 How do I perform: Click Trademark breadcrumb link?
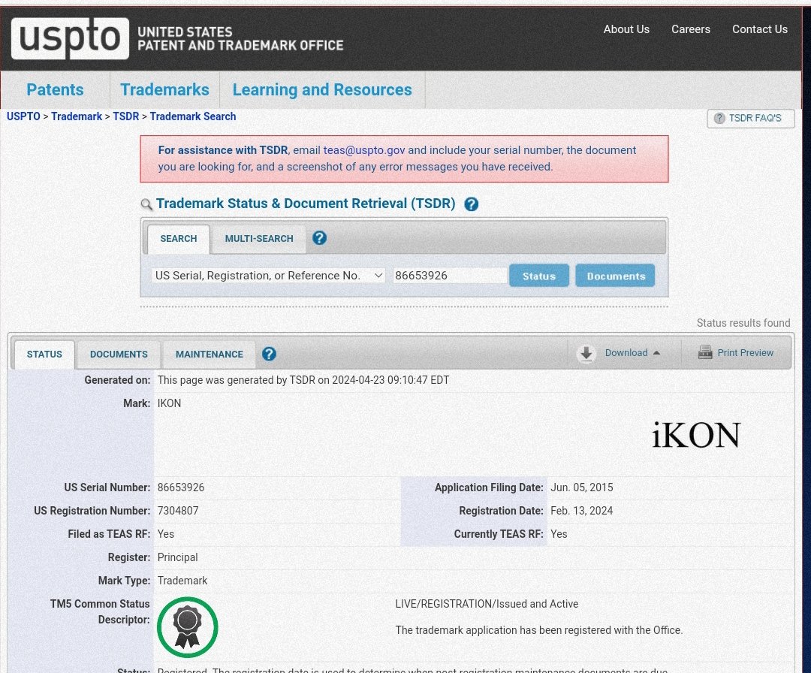[77, 116]
